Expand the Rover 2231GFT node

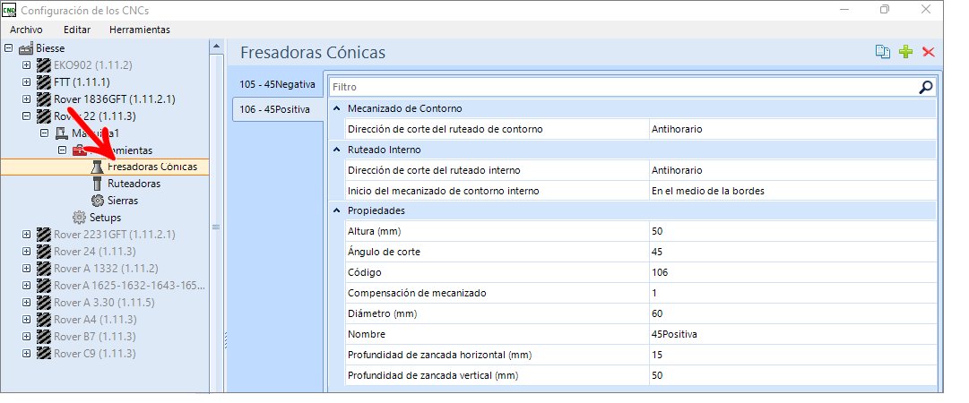point(26,235)
